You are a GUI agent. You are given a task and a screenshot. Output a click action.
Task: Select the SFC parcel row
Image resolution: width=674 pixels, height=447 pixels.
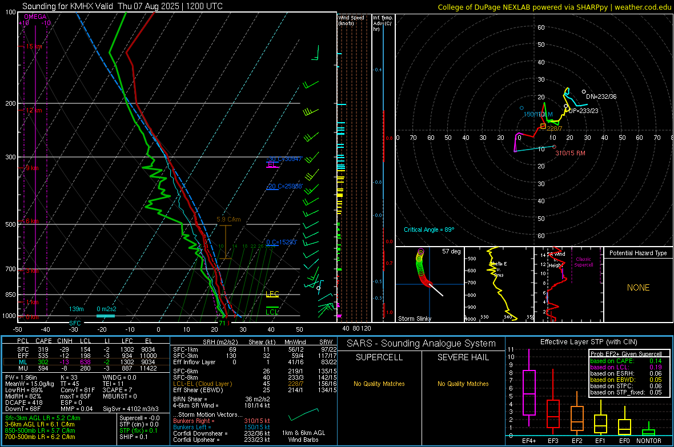tap(86, 349)
